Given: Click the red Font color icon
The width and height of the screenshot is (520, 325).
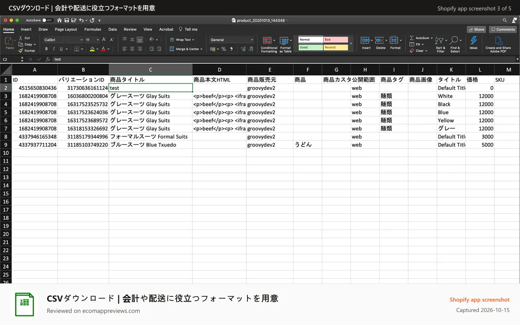Looking at the screenshot, I should click(x=103, y=49).
